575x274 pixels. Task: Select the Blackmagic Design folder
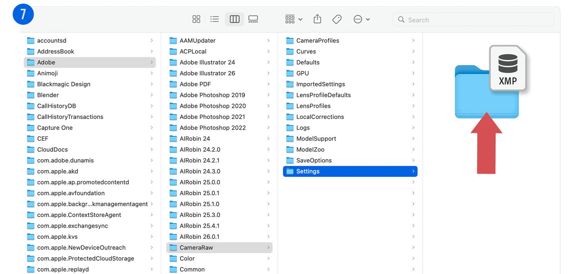[90, 84]
